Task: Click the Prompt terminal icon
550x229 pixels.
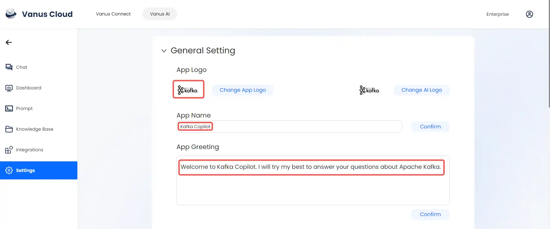Action: pyautogui.click(x=9, y=108)
